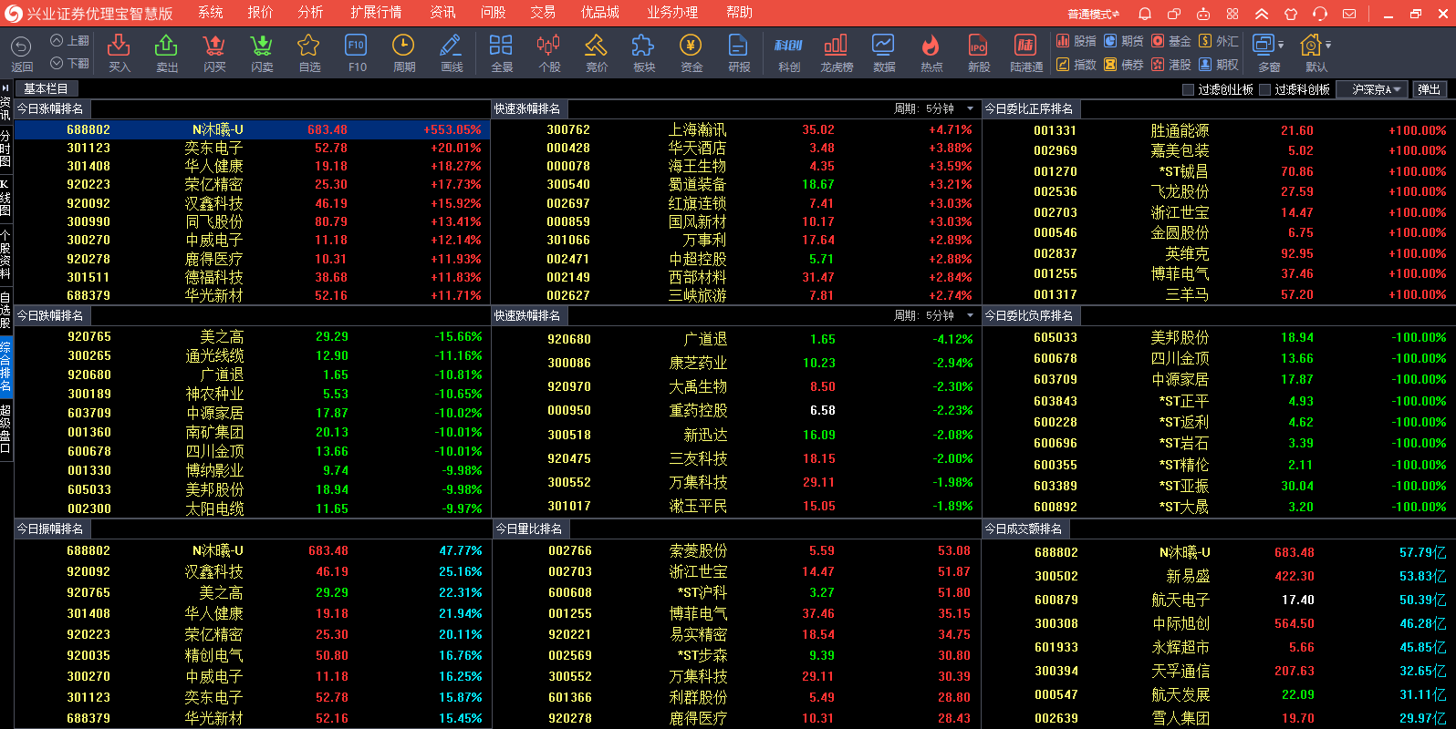Toggle 普通模式 display mode switch
Image resolution: width=1456 pixels, height=729 pixels.
click(x=1093, y=14)
